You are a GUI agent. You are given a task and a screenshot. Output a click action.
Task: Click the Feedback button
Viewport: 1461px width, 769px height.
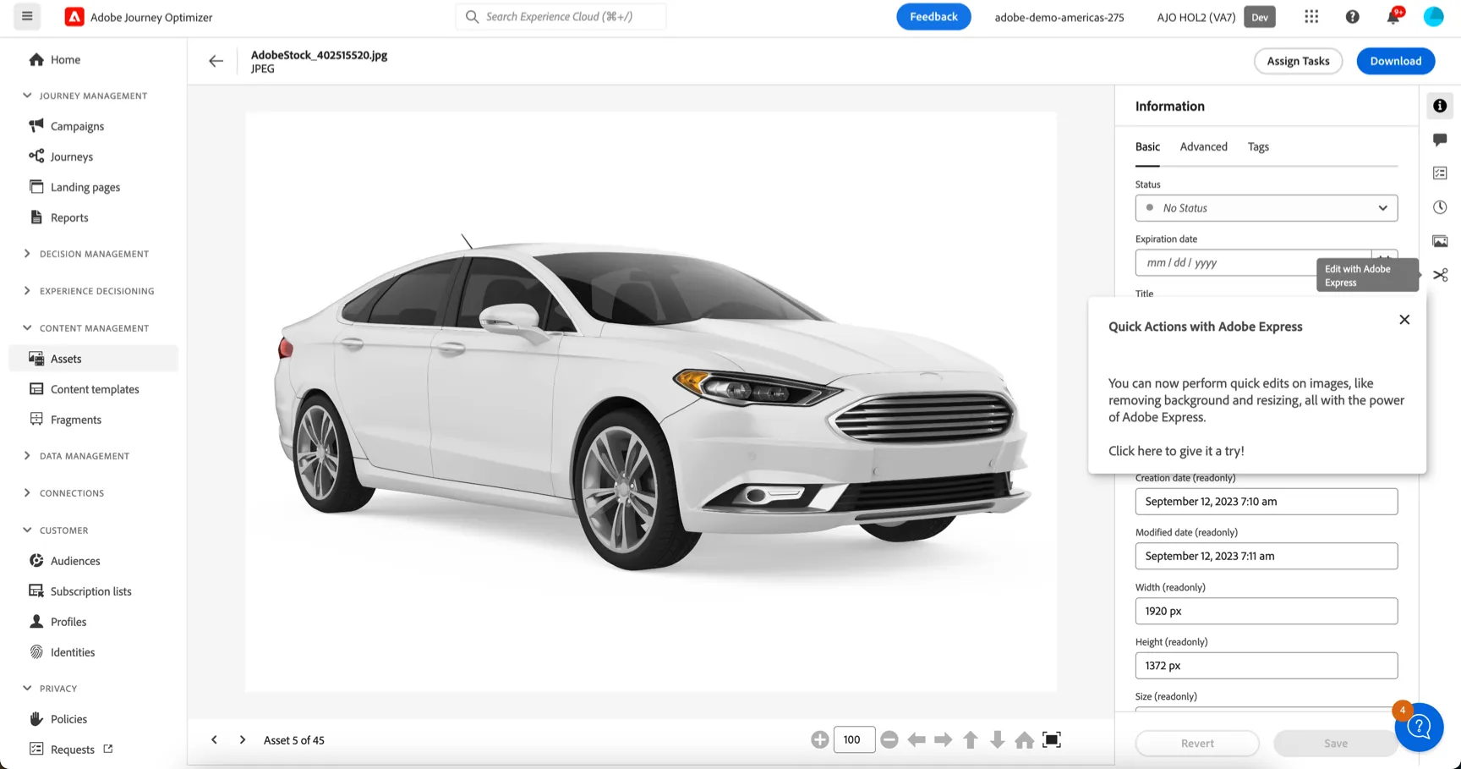tap(933, 17)
